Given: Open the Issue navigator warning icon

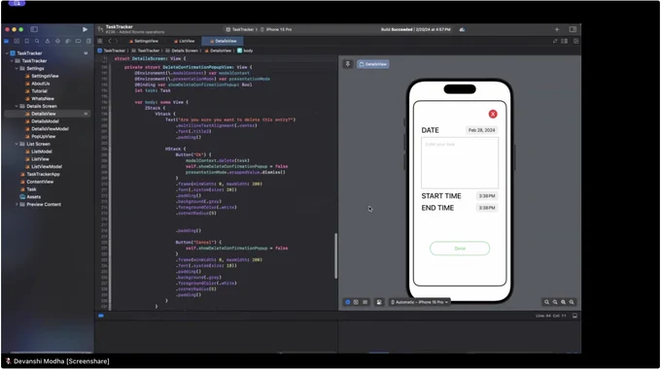Looking at the screenshot, I should [x=48, y=42].
